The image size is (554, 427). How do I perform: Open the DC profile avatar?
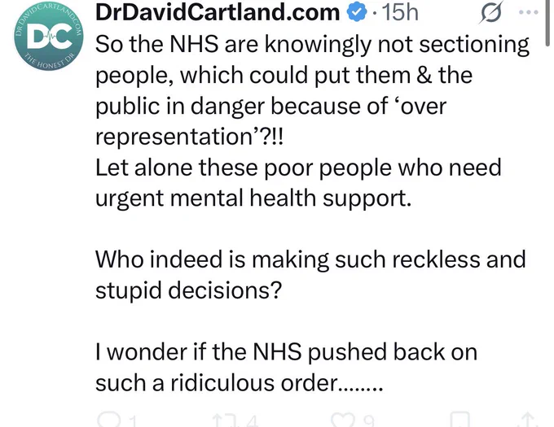(x=49, y=36)
